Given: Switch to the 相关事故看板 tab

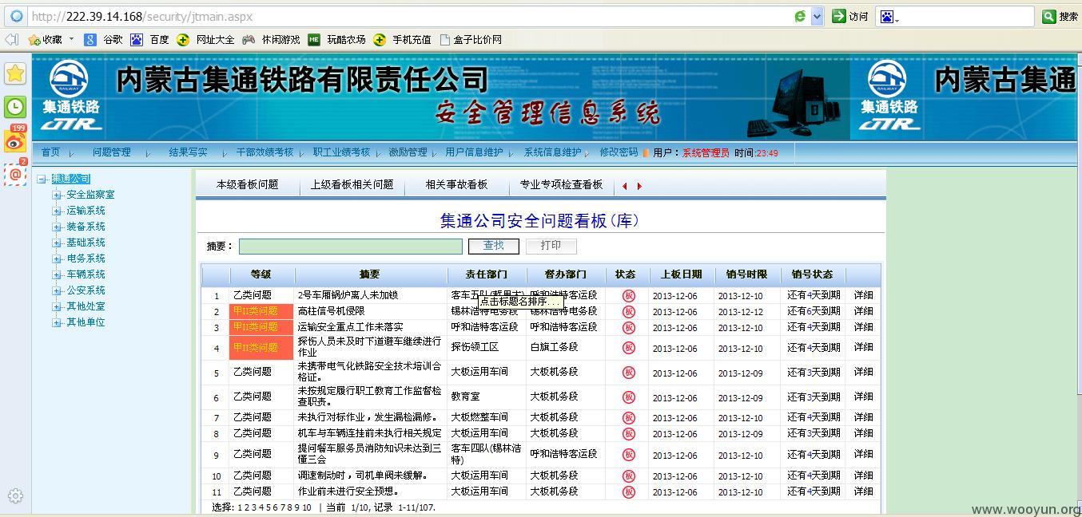Looking at the screenshot, I should point(456,184).
